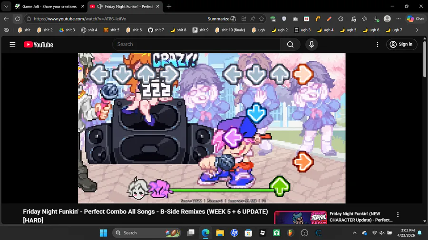Launch the HP app from taskbar
428x240 pixels.
point(234,233)
